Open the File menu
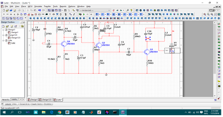This screenshot has width=223, height=117. point(6,6)
